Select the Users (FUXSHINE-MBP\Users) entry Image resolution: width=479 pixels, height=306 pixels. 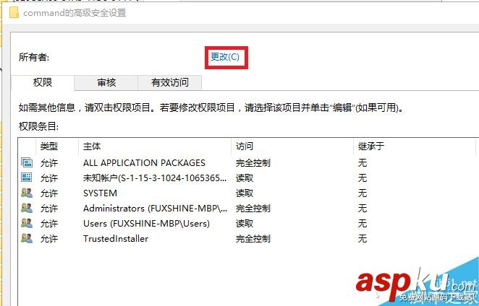(x=146, y=224)
